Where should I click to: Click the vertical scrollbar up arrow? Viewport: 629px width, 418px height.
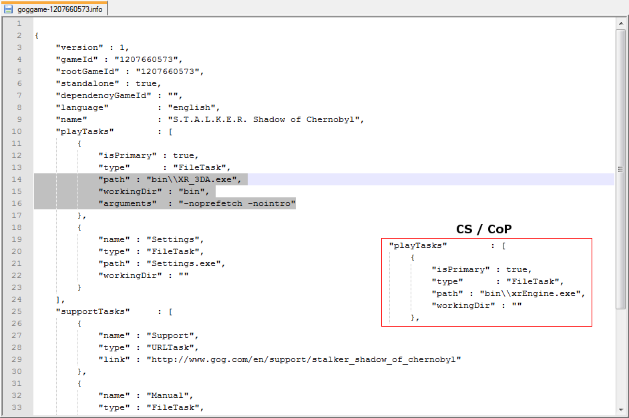coord(621,23)
